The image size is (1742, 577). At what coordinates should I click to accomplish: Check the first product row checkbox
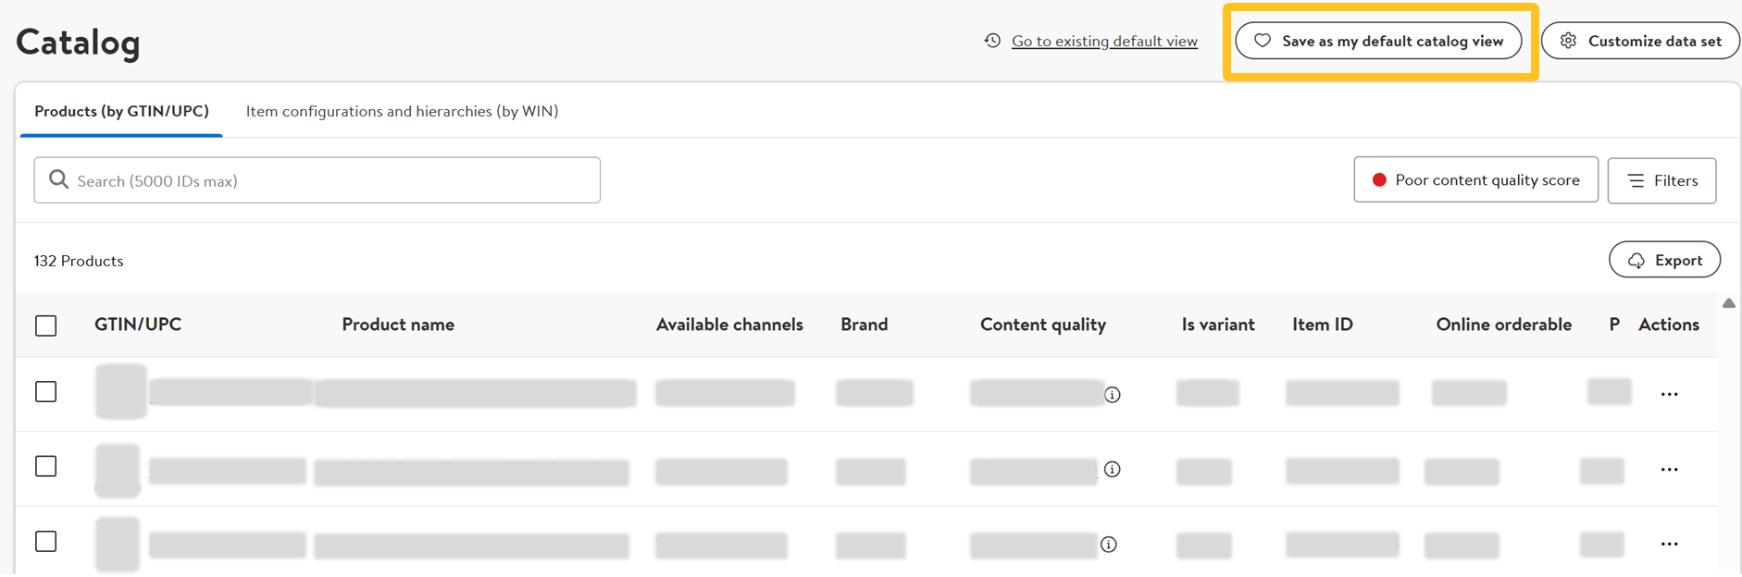pos(46,392)
